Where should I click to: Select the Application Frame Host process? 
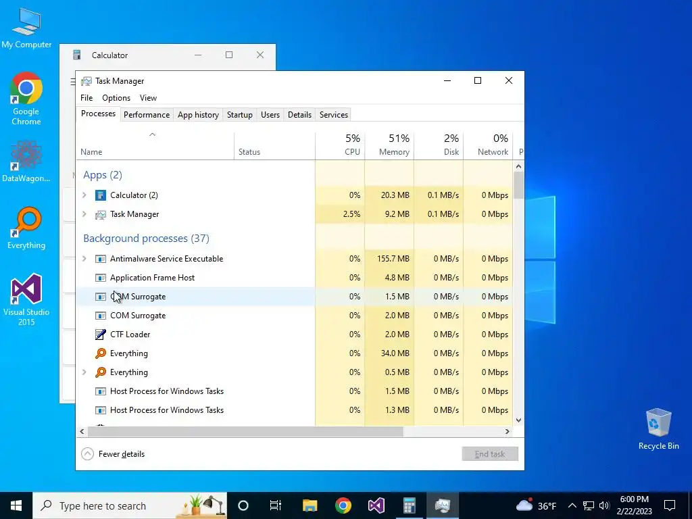295,278
